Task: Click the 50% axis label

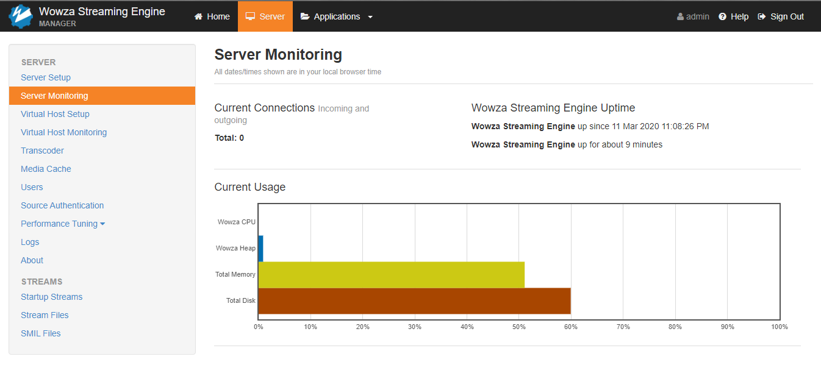Action: pos(519,327)
